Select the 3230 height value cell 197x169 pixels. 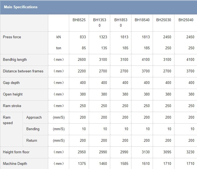click(x=190, y=152)
